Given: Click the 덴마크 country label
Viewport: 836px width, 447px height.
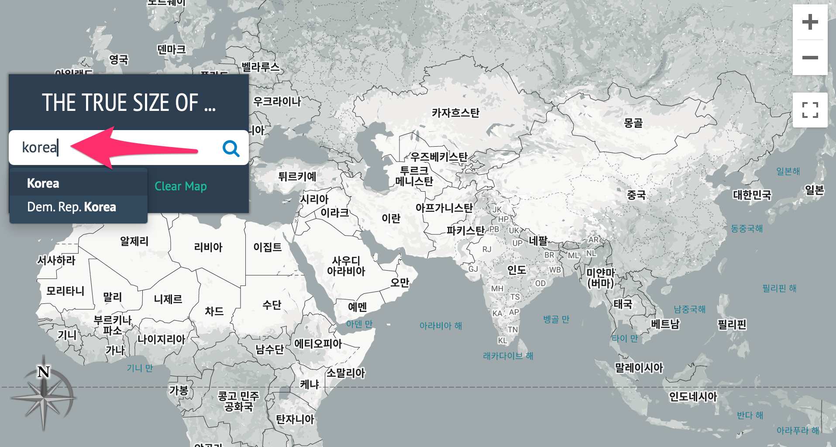Looking at the screenshot, I should coord(171,50).
